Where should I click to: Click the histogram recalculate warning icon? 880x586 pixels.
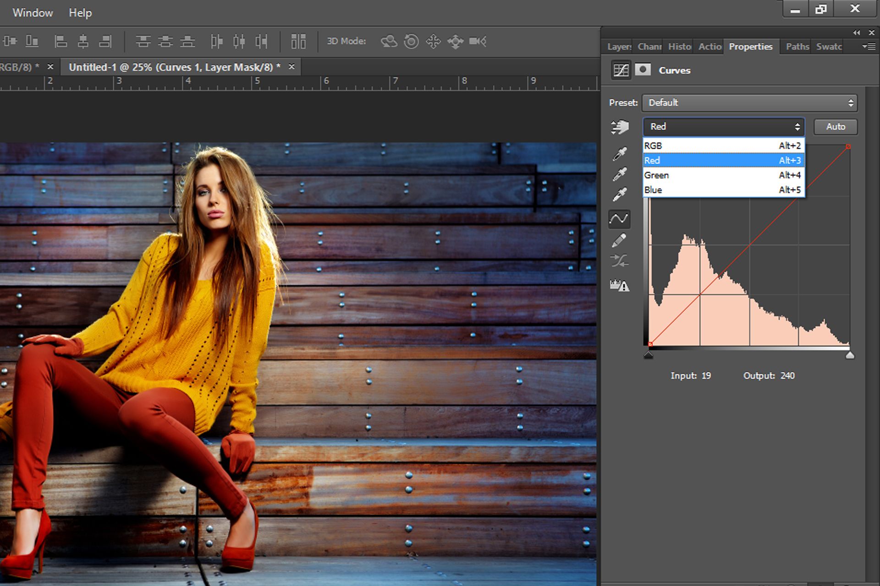coord(619,286)
